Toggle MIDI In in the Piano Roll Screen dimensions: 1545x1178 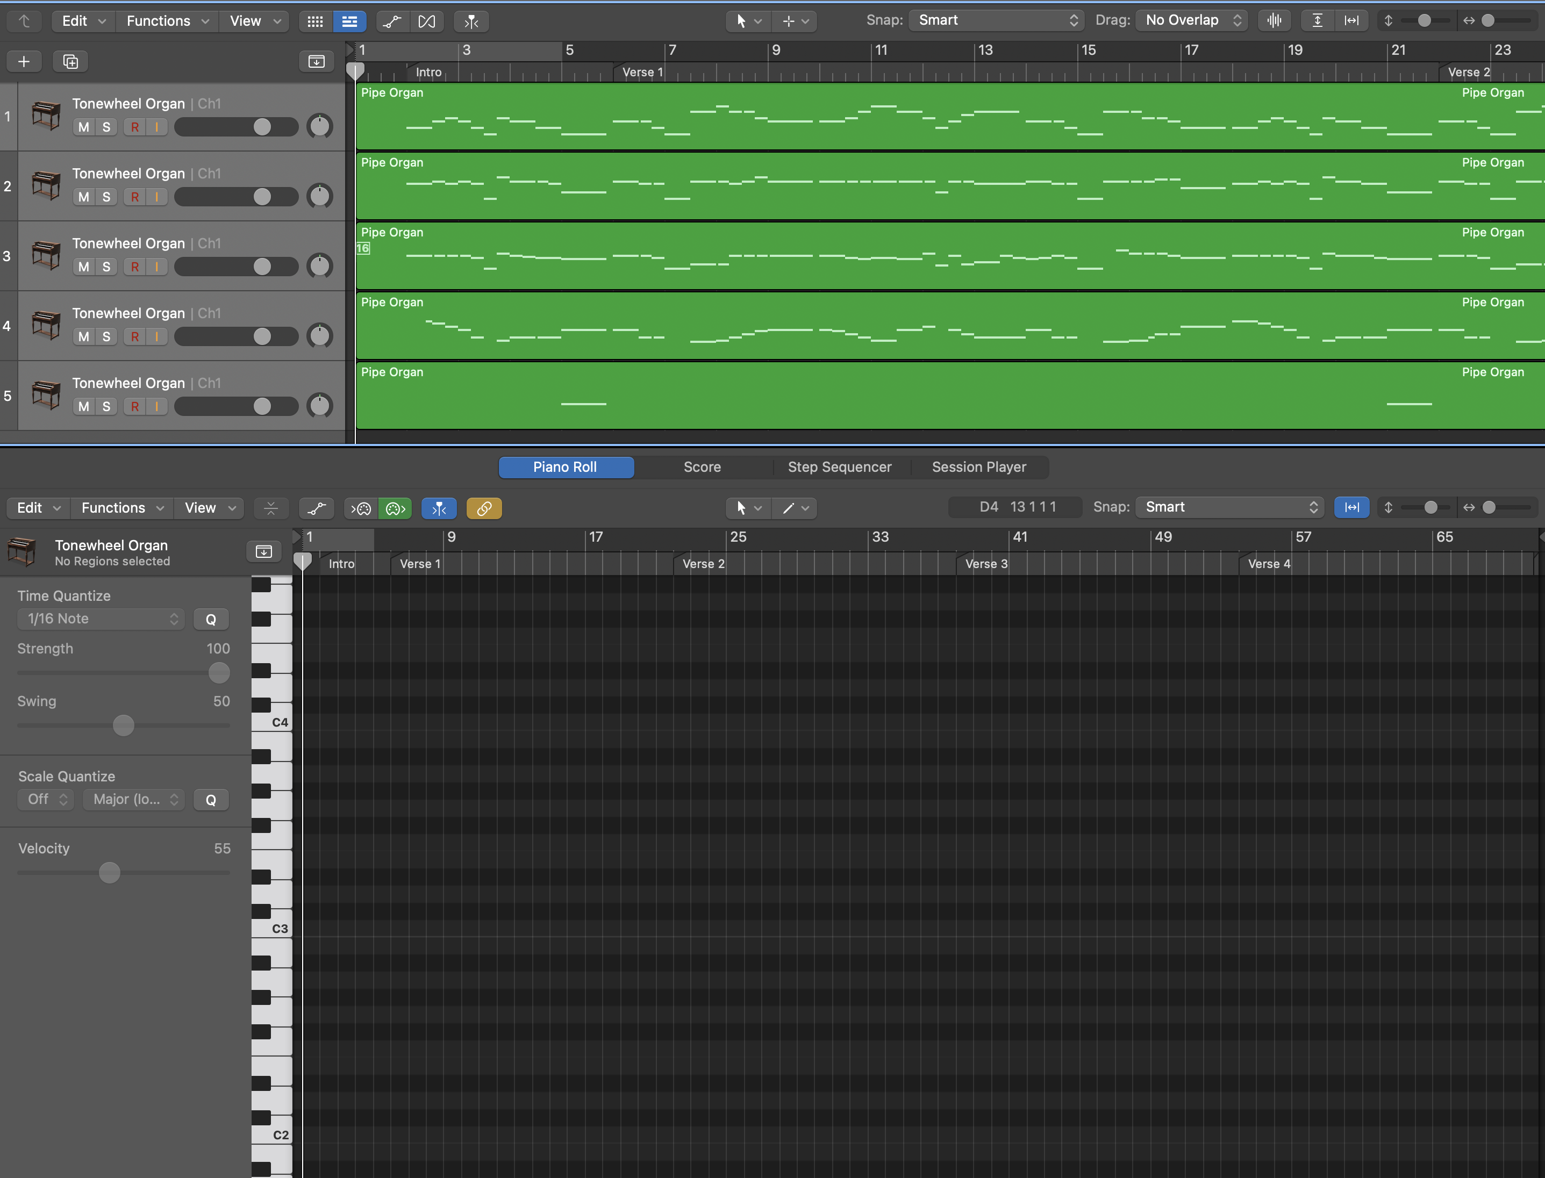(x=361, y=508)
